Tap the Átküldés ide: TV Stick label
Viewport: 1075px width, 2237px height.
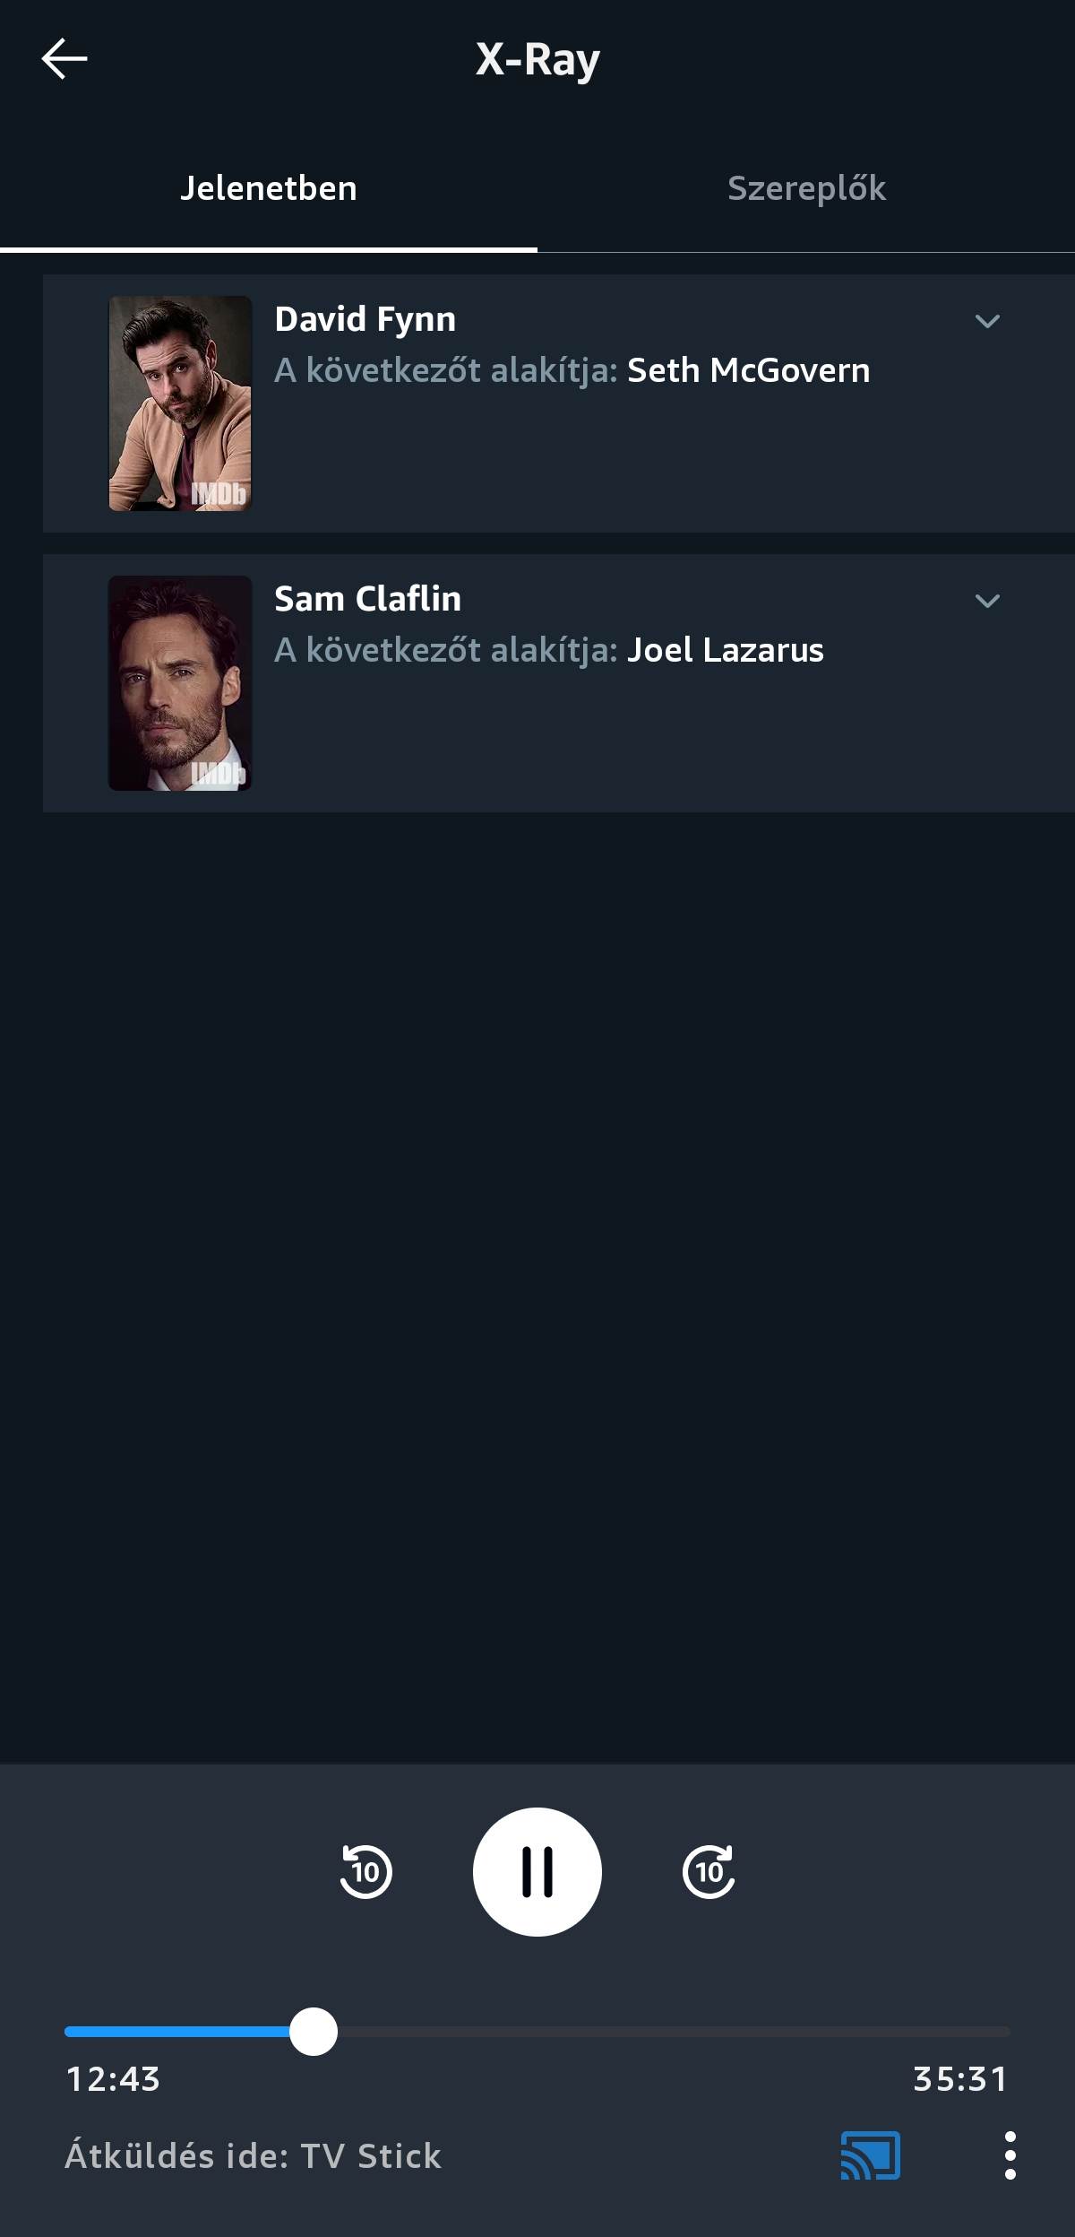[254, 2155]
